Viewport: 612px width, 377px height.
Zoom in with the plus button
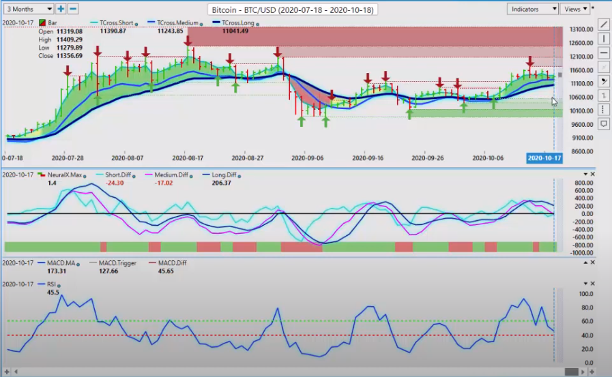[x=61, y=9]
